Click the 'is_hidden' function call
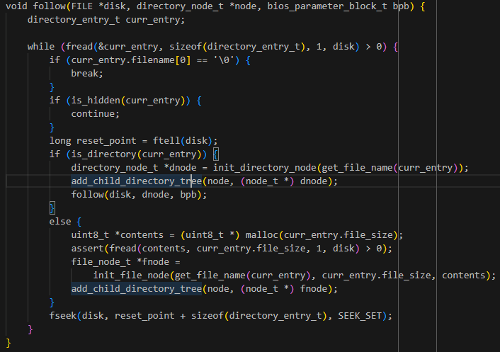 pos(96,101)
